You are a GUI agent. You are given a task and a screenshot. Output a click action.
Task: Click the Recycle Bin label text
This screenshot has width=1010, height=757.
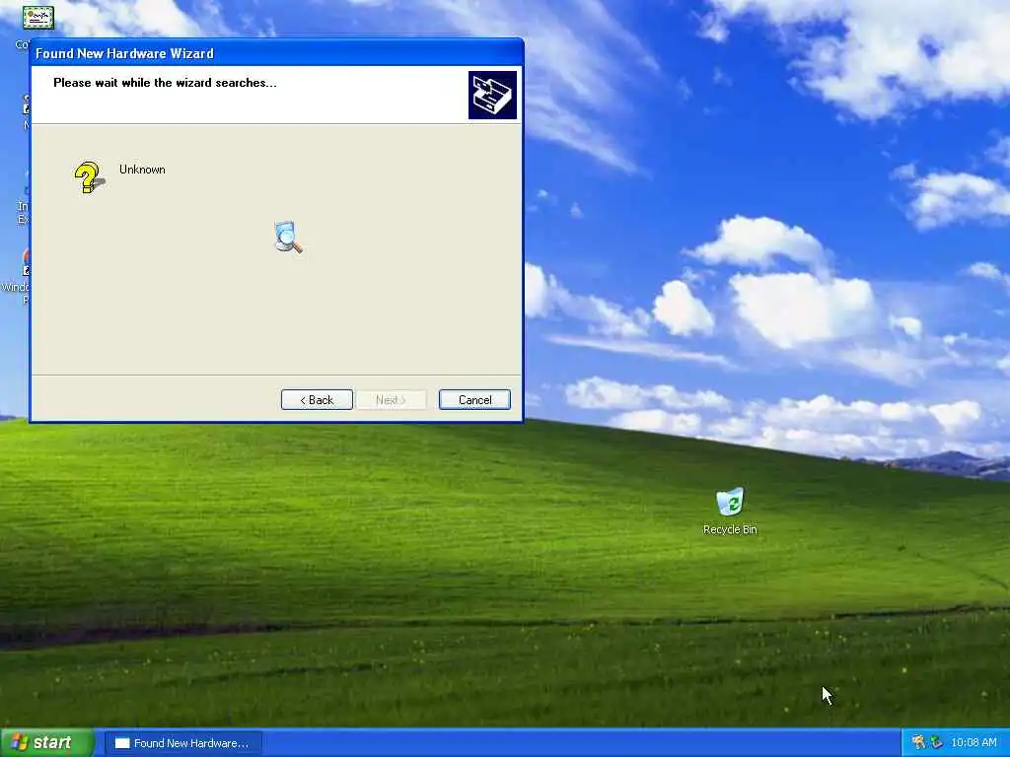730,529
